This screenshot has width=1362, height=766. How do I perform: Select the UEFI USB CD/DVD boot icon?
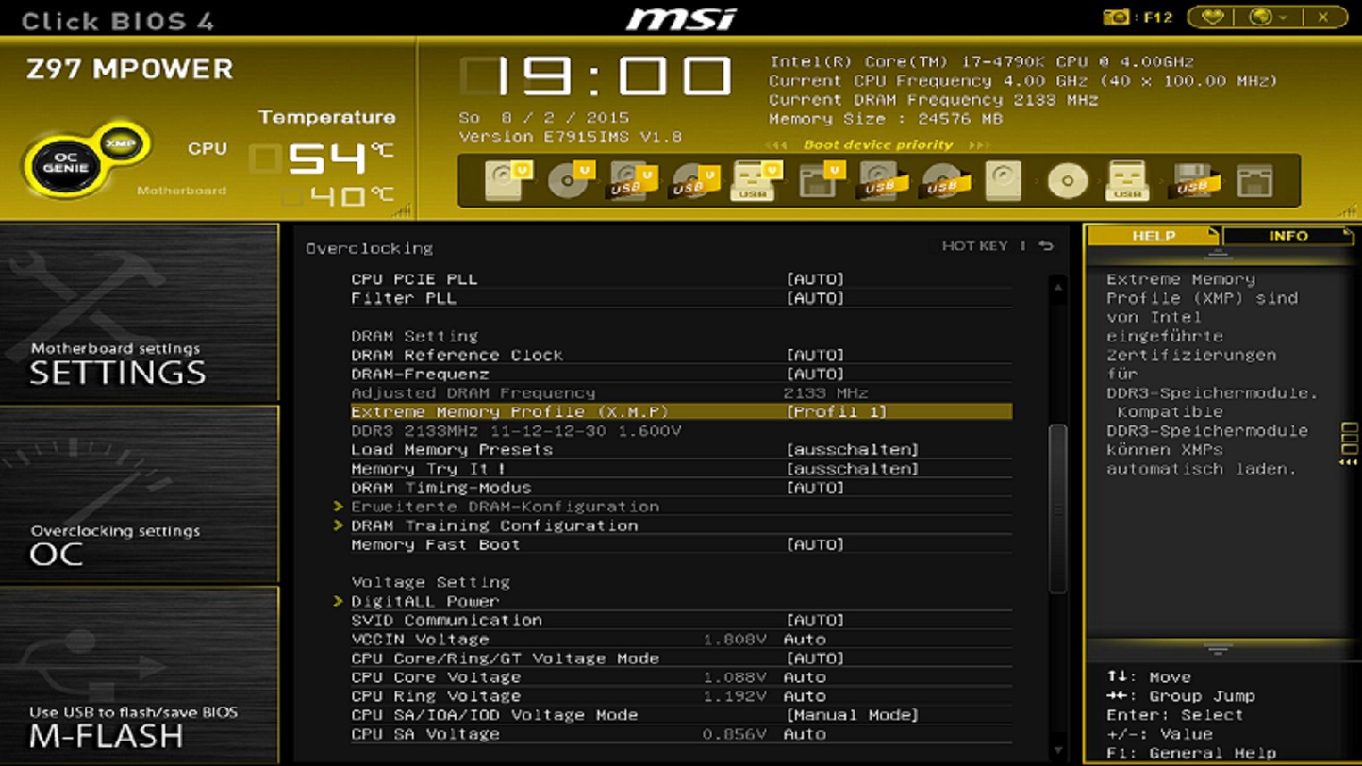coord(693,180)
